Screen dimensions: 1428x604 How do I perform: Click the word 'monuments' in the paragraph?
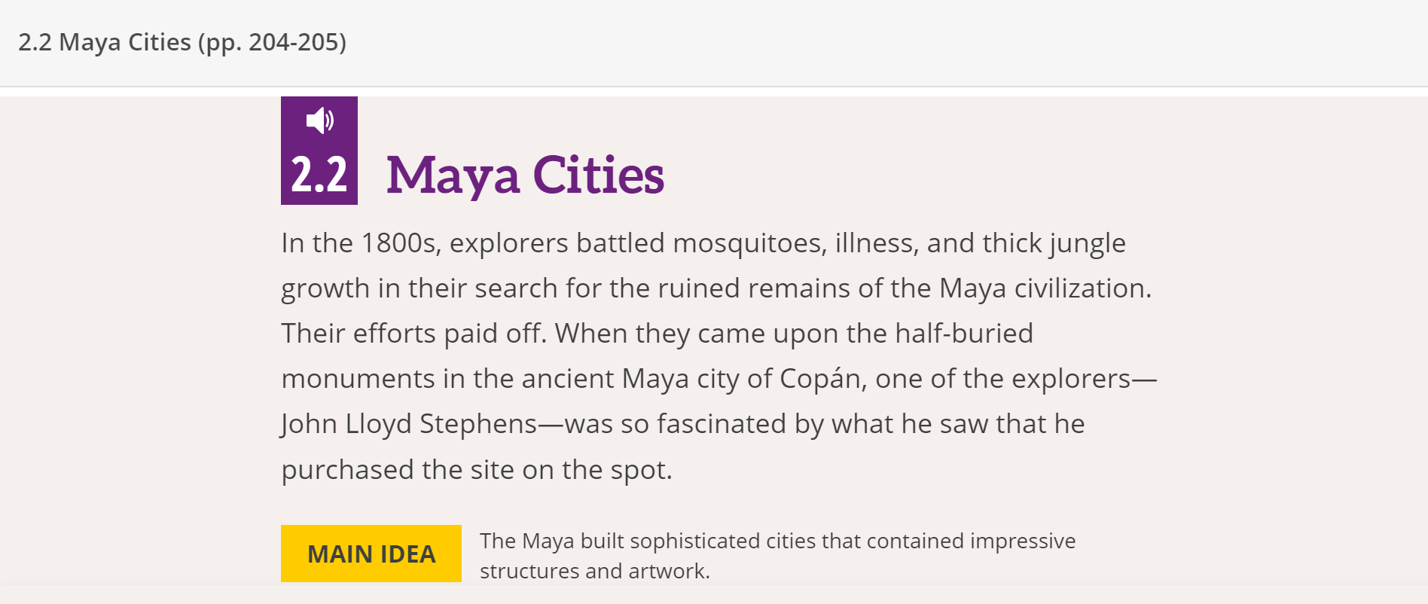(358, 378)
